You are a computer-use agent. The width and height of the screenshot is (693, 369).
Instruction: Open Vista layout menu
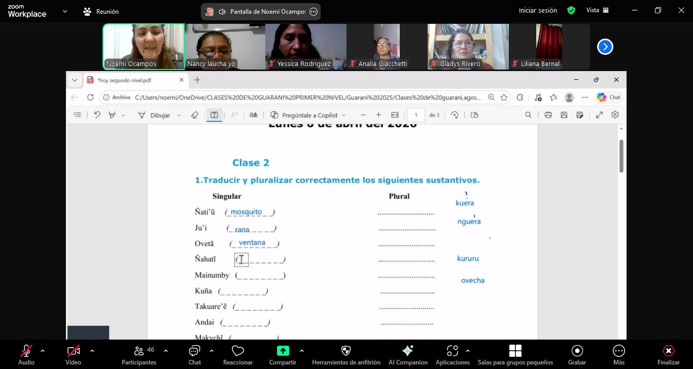tap(597, 10)
